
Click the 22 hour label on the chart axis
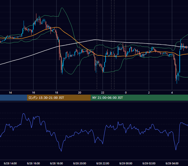click(103, 93)
